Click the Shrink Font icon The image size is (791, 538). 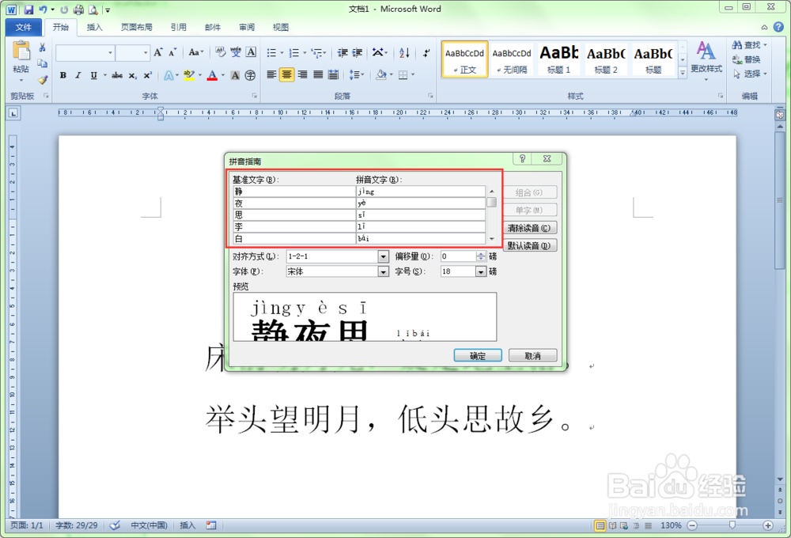coord(172,52)
